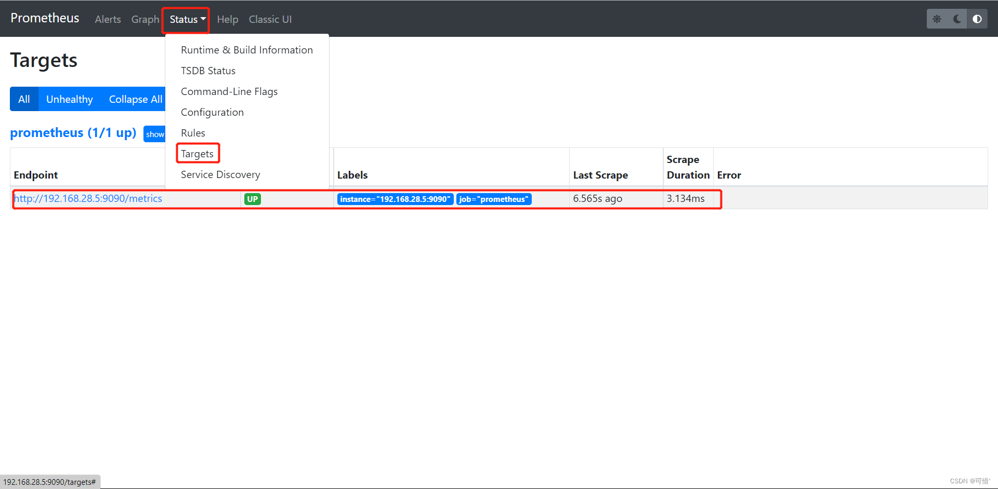
Task: Click the Prometheus brand logo
Action: [45, 18]
